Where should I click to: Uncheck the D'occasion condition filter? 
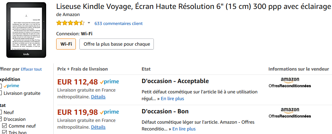(x=1, y=119)
